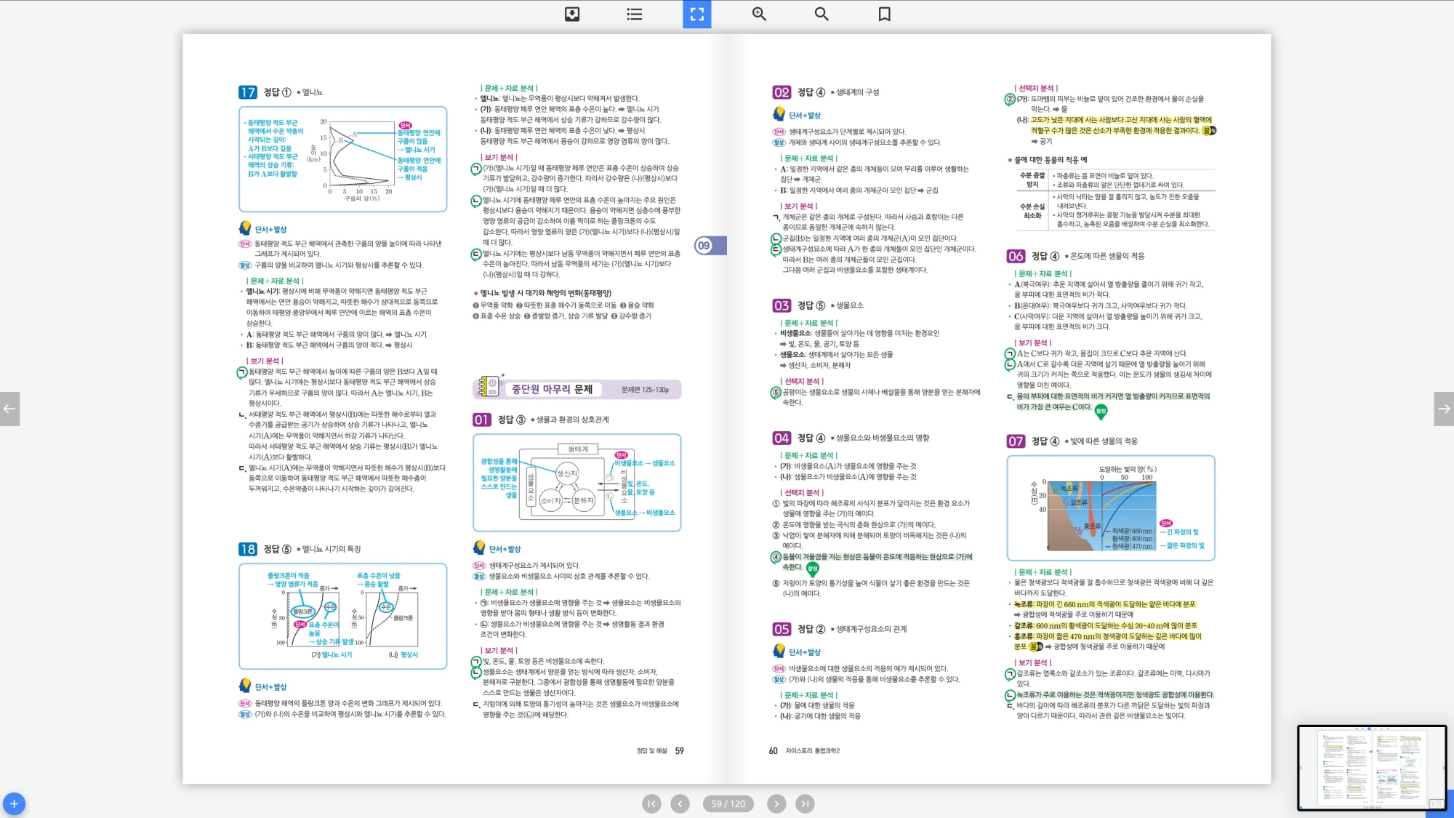Click the page preview thumbnail

pyautogui.click(x=1371, y=767)
